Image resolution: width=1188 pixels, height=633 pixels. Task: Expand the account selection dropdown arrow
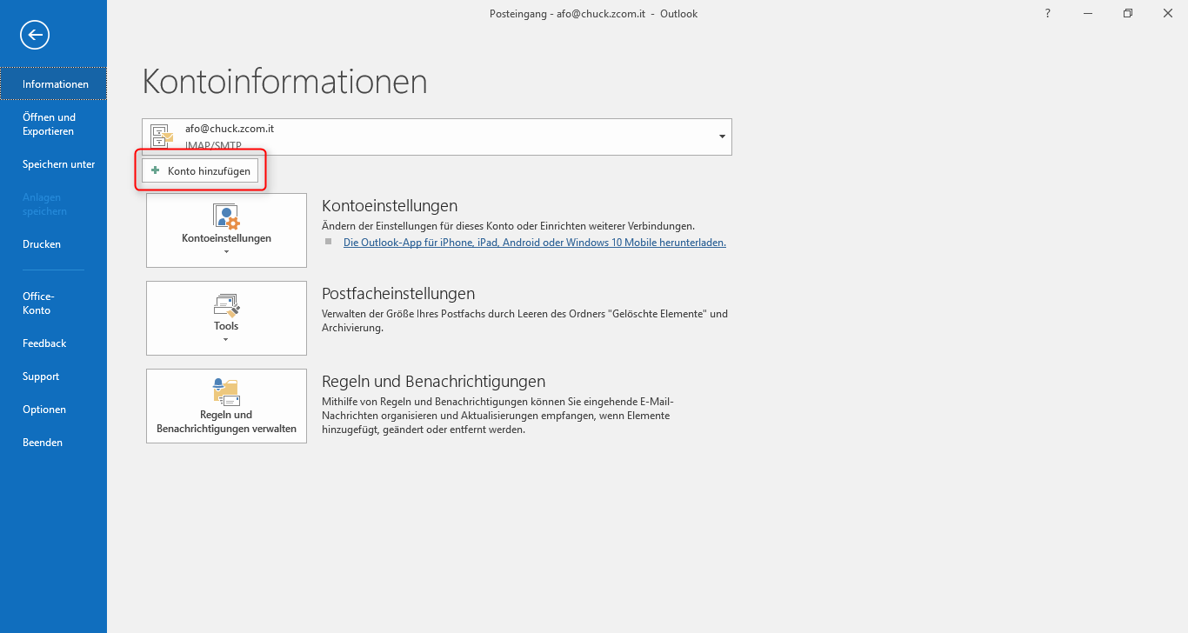[722, 137]
